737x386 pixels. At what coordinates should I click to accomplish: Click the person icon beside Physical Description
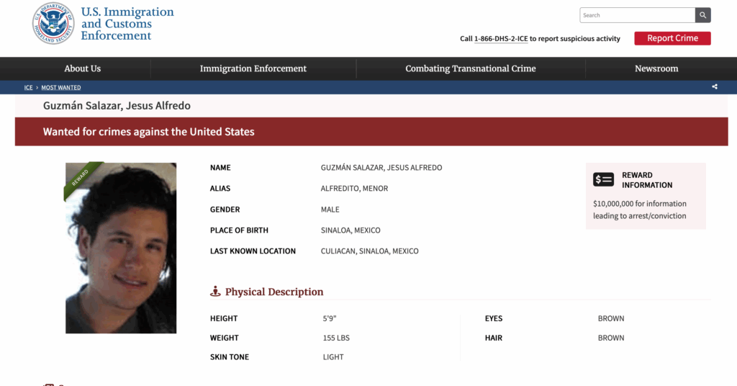215,292
